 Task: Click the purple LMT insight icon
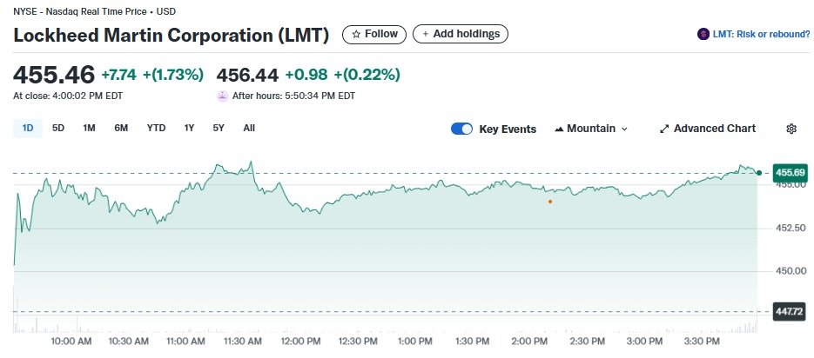703,34
